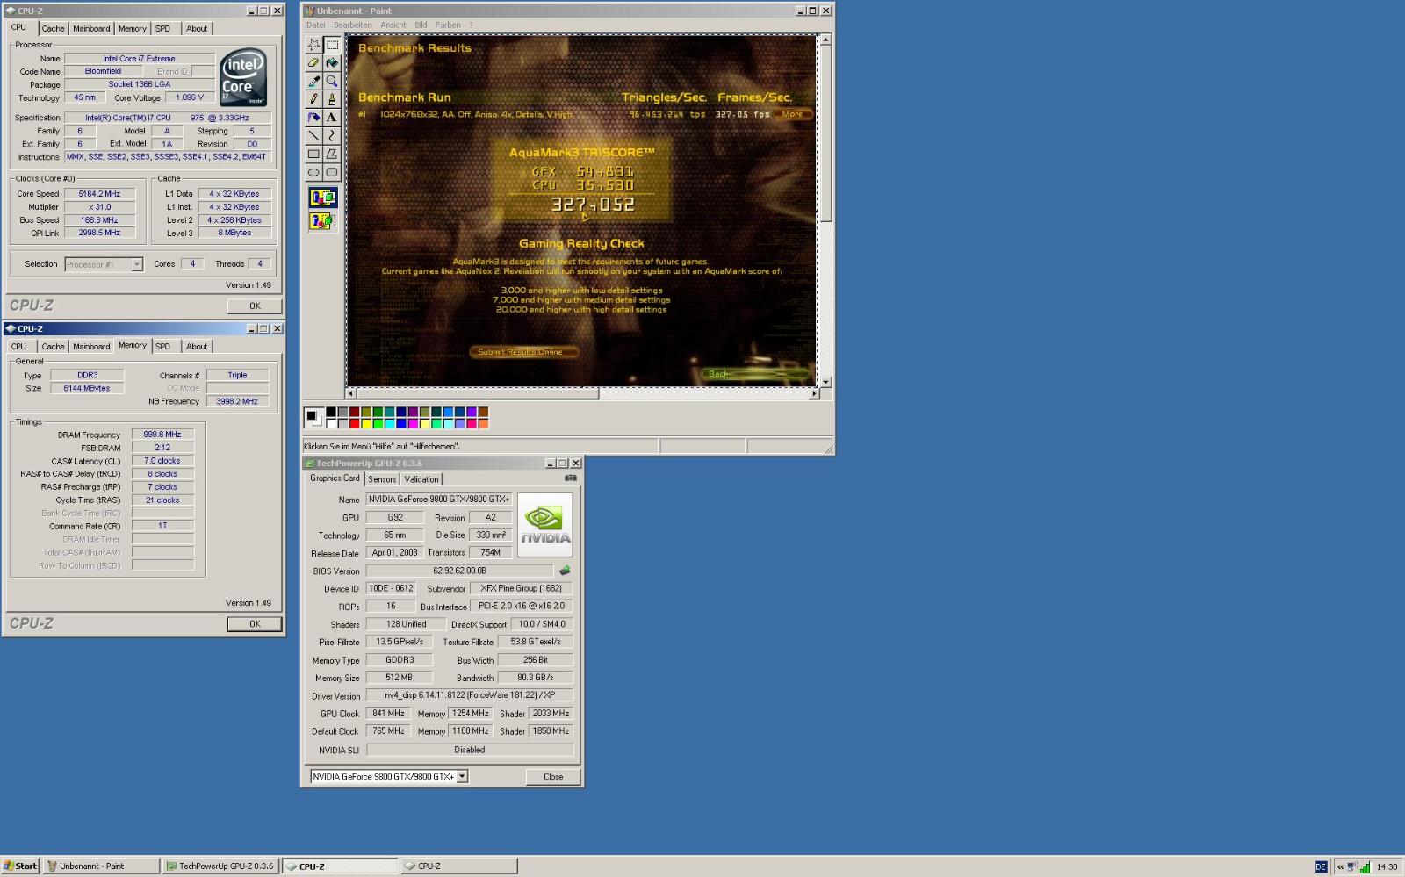Open the Windows Start menu
Screen dimensions: 1405x877
(x=20, y=866)
